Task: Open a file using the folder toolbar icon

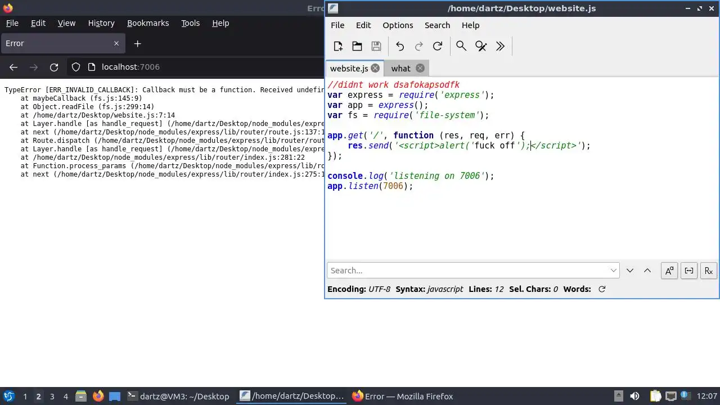Action: [x=357, y=46]
